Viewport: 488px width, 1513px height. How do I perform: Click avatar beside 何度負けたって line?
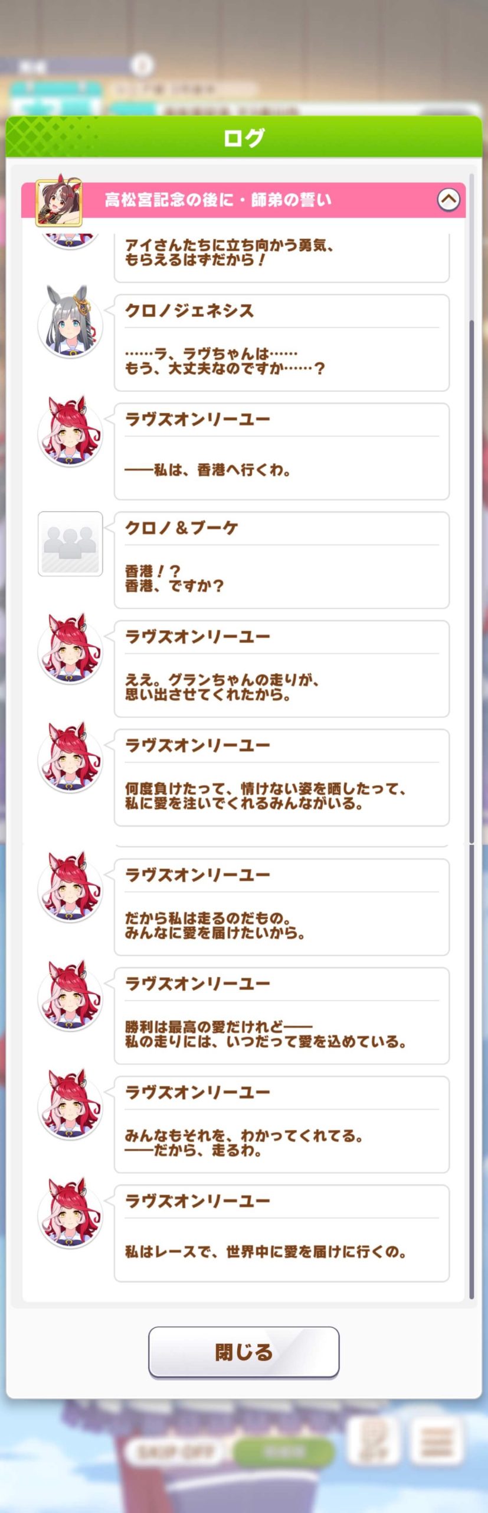[70, 758]
